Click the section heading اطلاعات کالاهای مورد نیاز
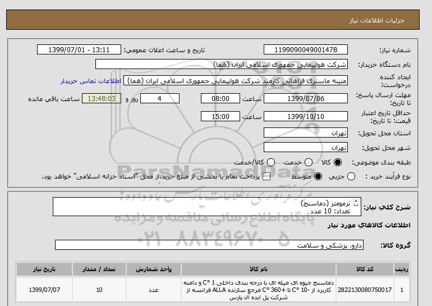This screenshot has height=306, width=432. pos(369,225)
